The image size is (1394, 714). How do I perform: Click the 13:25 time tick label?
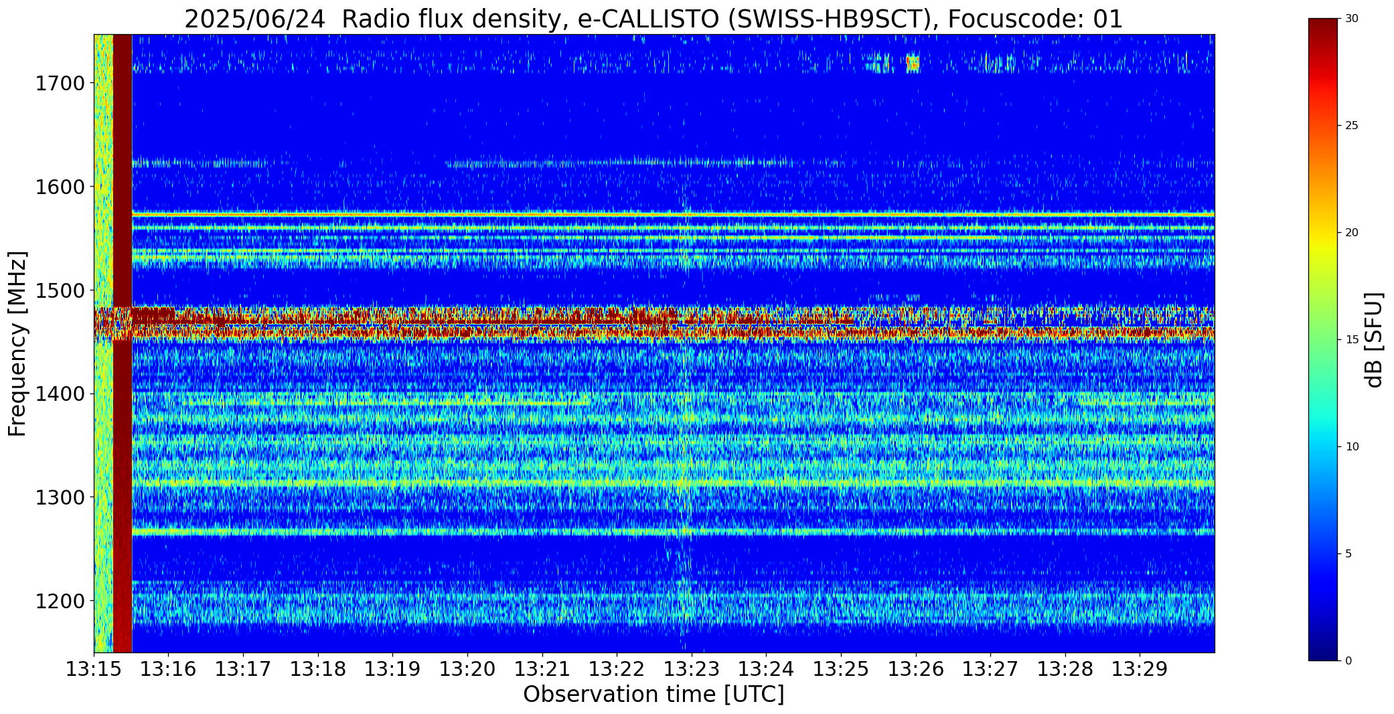point(841,669)
